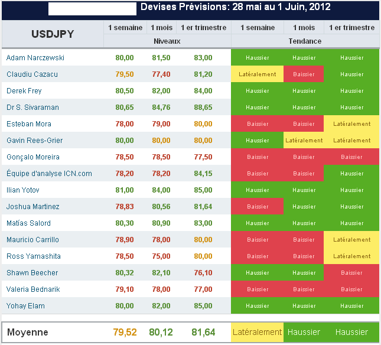The height and width of the screenshot is (345, 381).
Task: Select Shawn Beecher's value 76,10
Action: point(203,272)
